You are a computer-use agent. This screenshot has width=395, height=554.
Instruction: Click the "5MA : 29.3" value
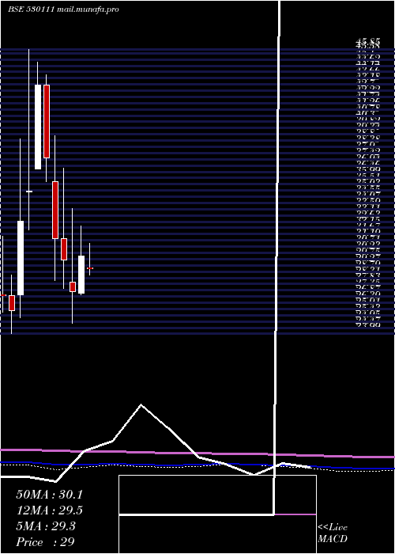pyautogui.click(x=46, y=526)
